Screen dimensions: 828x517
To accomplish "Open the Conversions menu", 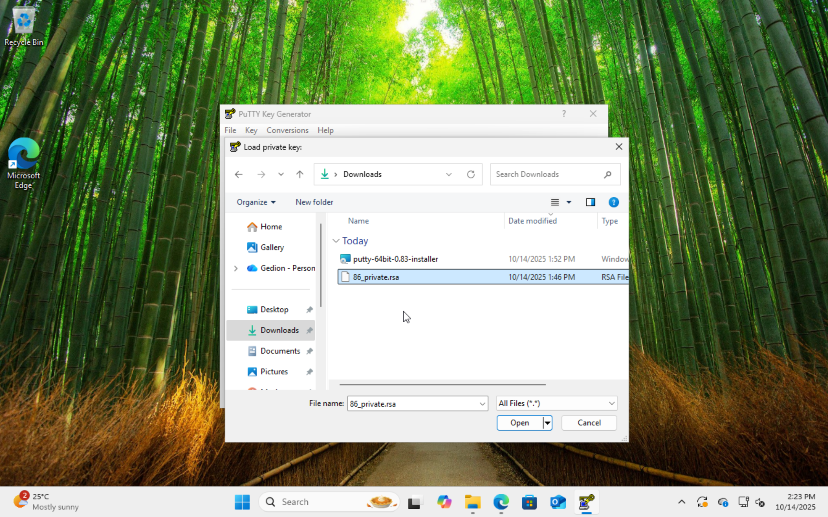I will 287,130.
